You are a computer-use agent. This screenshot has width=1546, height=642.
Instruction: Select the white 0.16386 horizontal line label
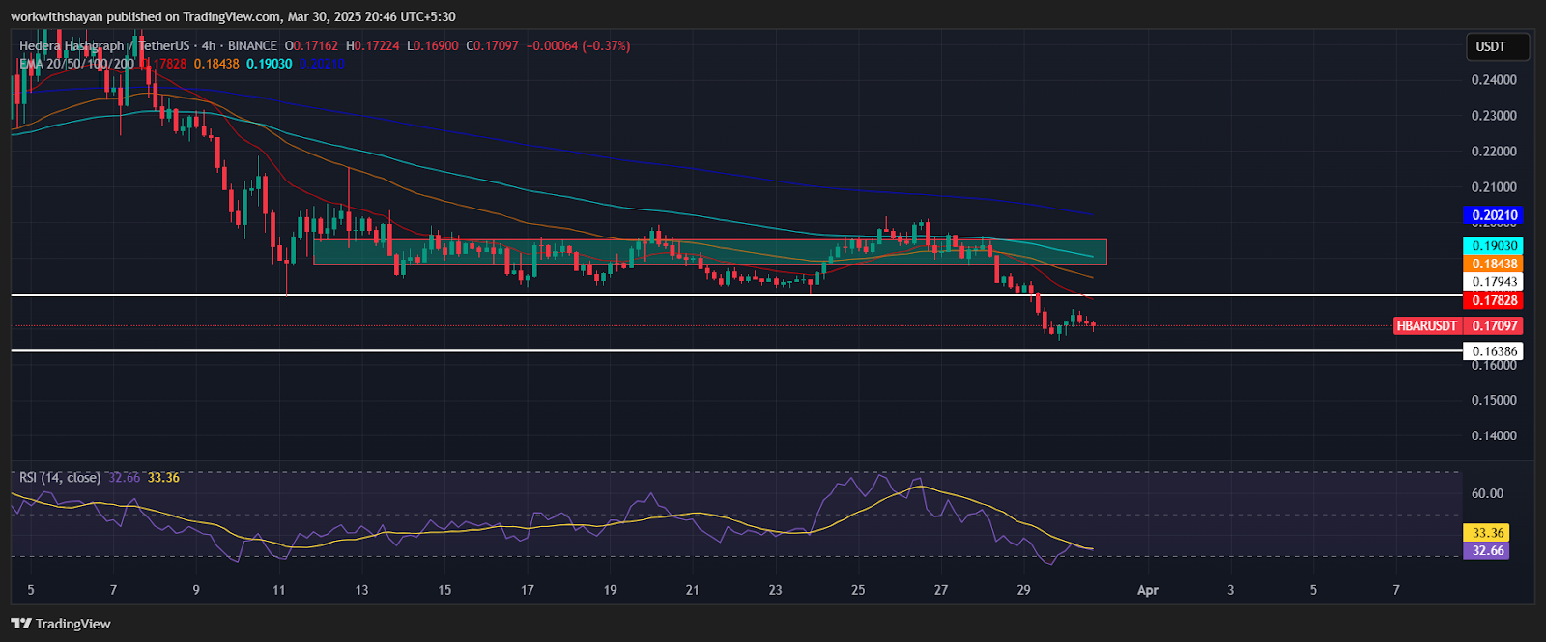tap(1494, 351)
